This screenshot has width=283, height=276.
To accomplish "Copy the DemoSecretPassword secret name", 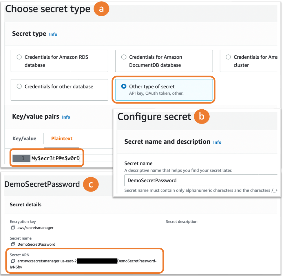I will pyautogui.click(x=13, y=244).
